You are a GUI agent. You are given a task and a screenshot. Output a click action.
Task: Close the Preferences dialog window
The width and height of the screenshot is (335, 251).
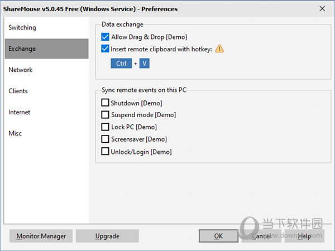(322, 9)
